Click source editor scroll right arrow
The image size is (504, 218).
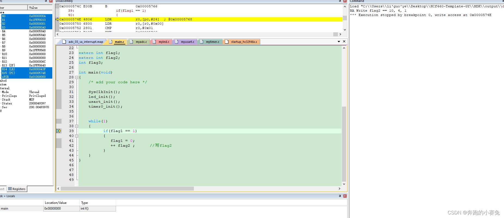(340, 188)
